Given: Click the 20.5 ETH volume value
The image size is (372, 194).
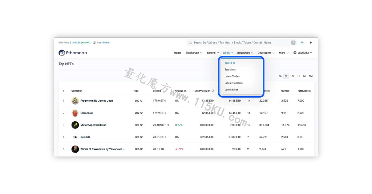Looking at the screenshot, I should click(158, 149).
